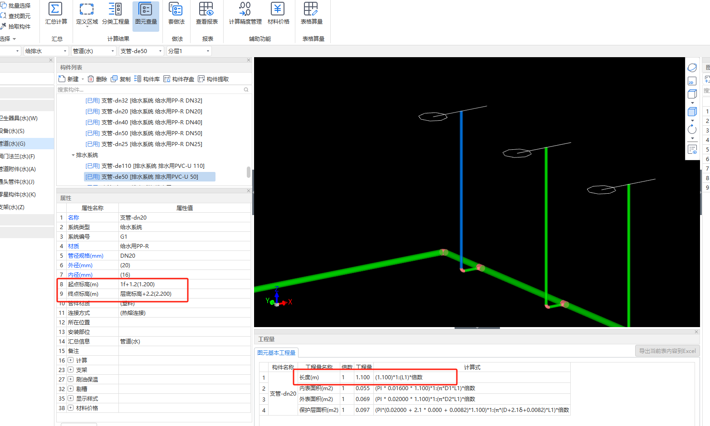
Task: Click the 外表面积(m2) row
Action: pos(414,399)
